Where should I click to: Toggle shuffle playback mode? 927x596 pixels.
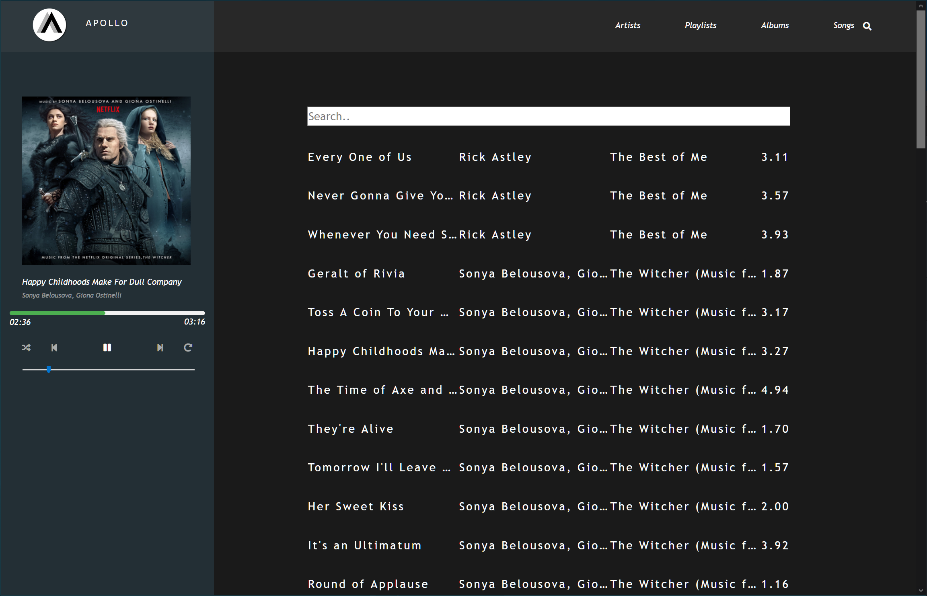(x=26, y=347)
